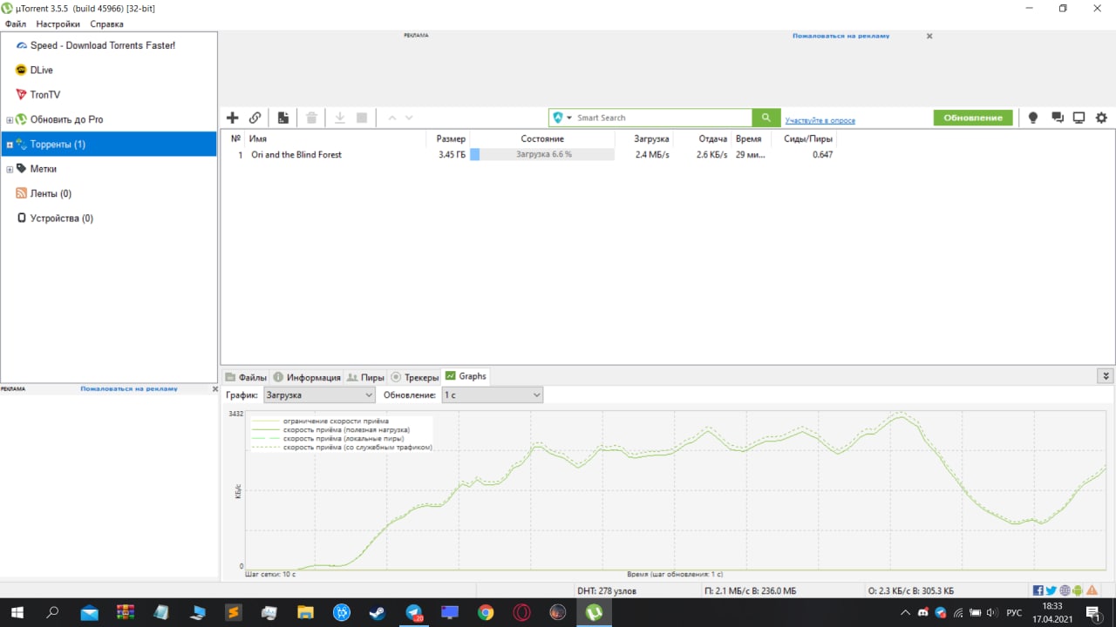Click the Start download arrow icon

pos(340,118)
